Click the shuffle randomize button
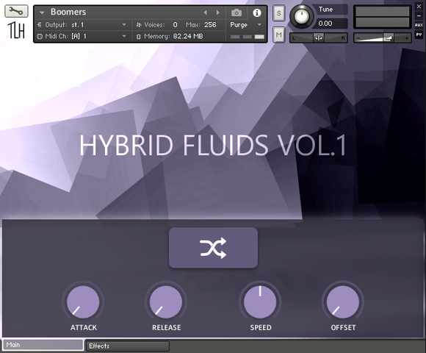 (213, 248)
